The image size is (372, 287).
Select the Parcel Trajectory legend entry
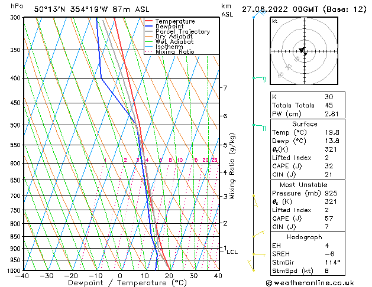182,32
